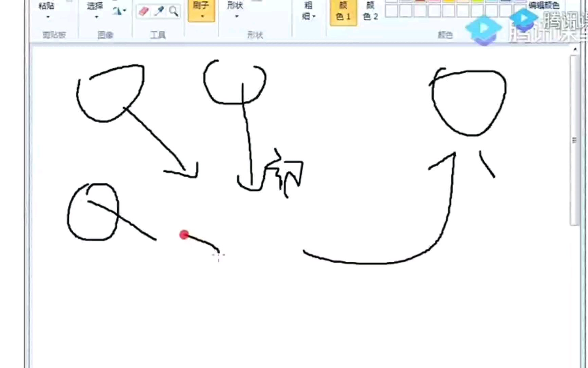Viewport: 588px width, 368px height.
Task: Select the Eraser tool
Action: [x=143, y=12]
